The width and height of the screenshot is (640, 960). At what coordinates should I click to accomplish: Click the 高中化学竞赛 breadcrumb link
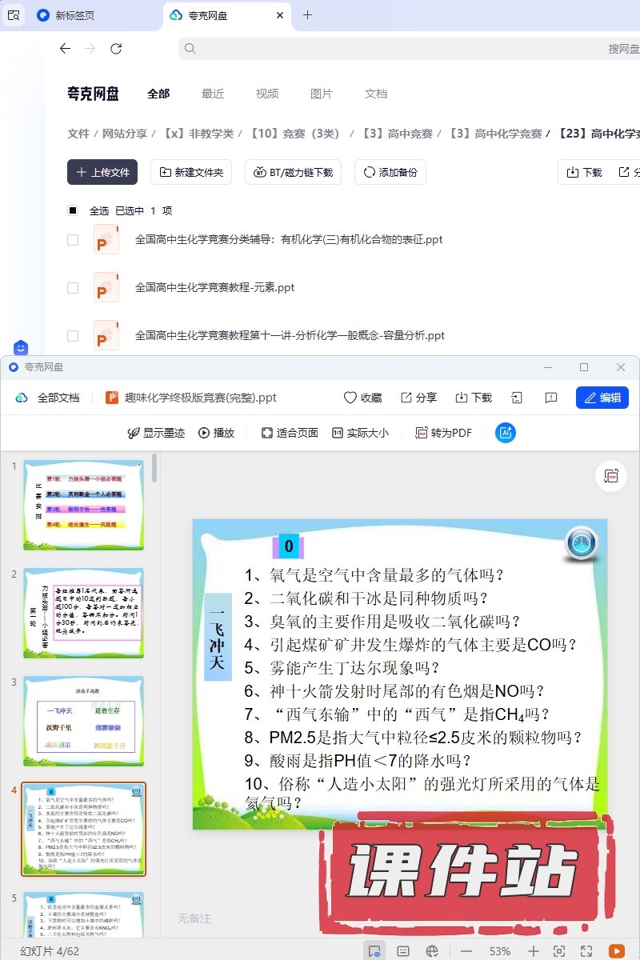coord(495,134)
